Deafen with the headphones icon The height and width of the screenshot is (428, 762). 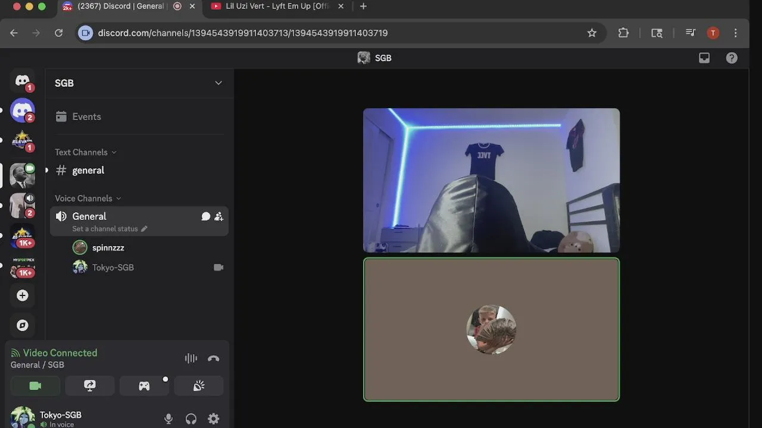(x=191, y=419)
